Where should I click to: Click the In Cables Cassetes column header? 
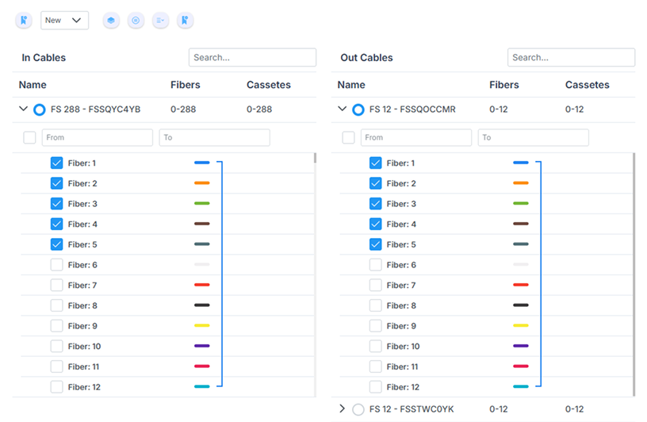(x=269, y=85)
